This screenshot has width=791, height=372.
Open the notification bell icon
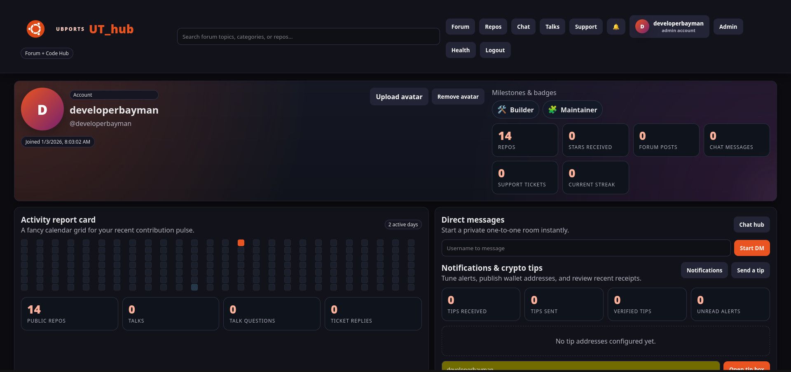point(615,27)
